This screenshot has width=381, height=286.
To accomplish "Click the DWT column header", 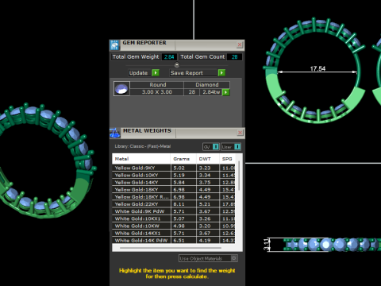I will (x=208, y=159).
